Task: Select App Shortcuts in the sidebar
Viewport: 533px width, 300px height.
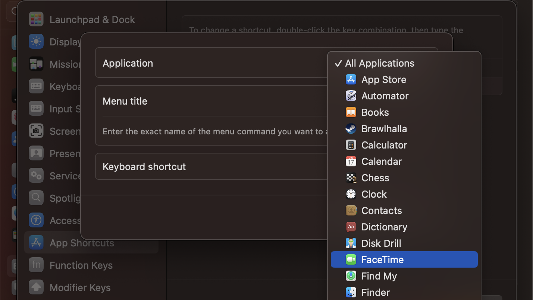Action: coord(82,243)
